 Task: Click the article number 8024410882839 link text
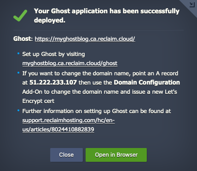(73, 130)
